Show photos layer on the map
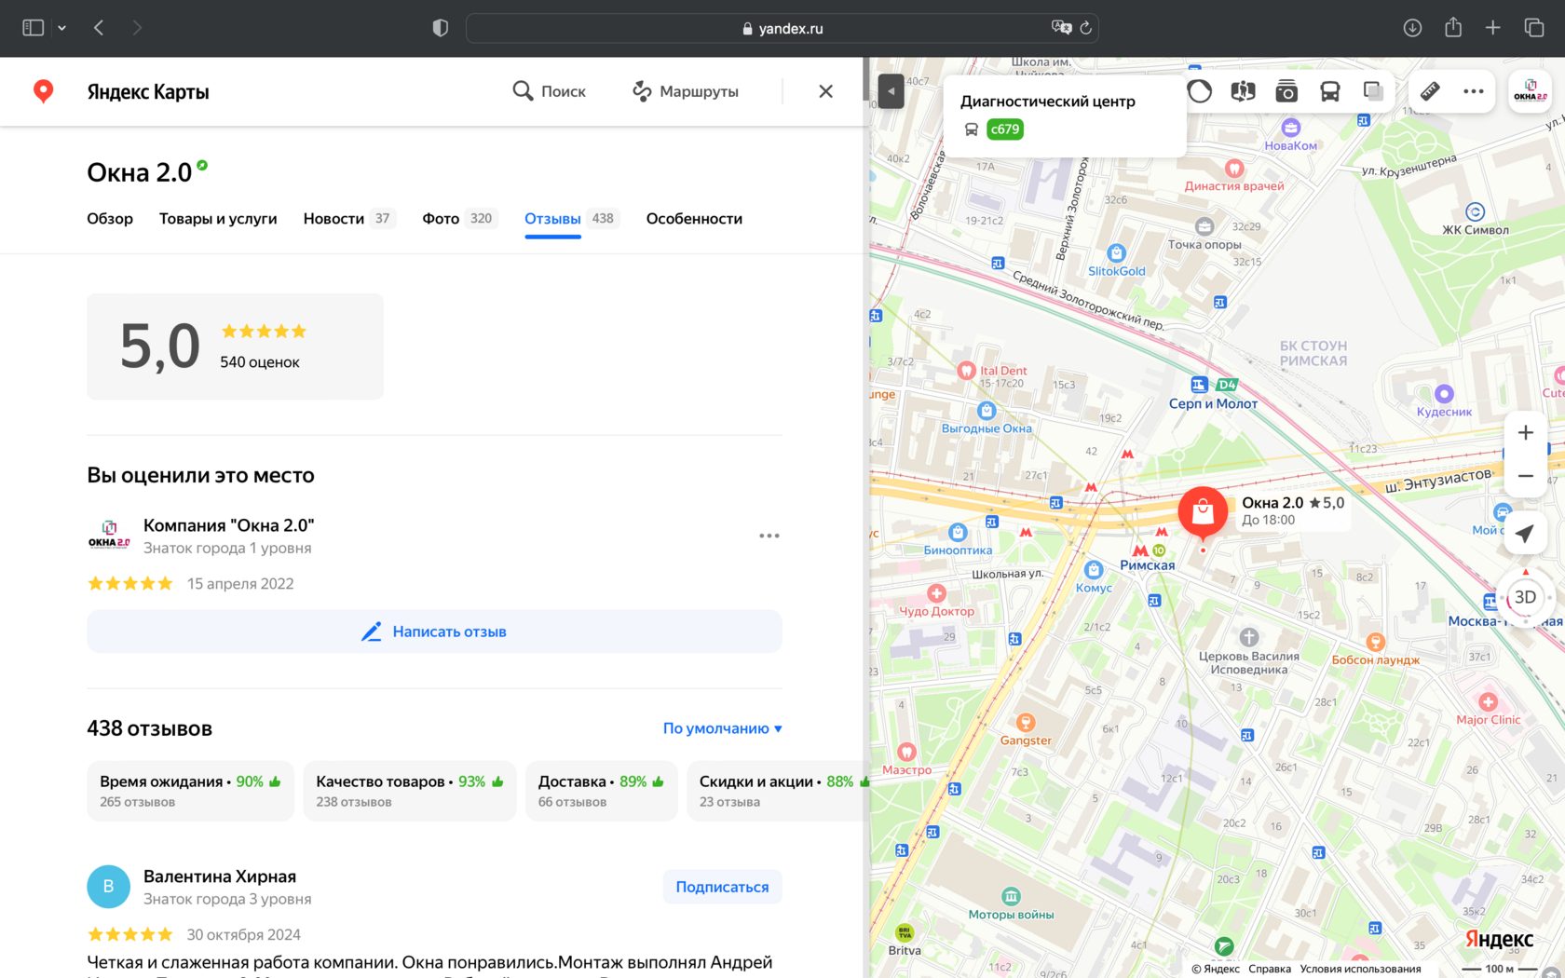Image resolution: width=1565 pixels, height=978 pixels. click(1286, 91)
